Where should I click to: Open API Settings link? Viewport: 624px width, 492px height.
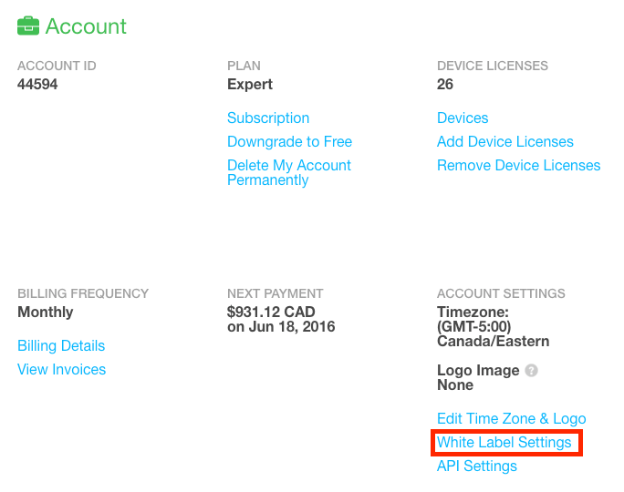pos(477,466)
